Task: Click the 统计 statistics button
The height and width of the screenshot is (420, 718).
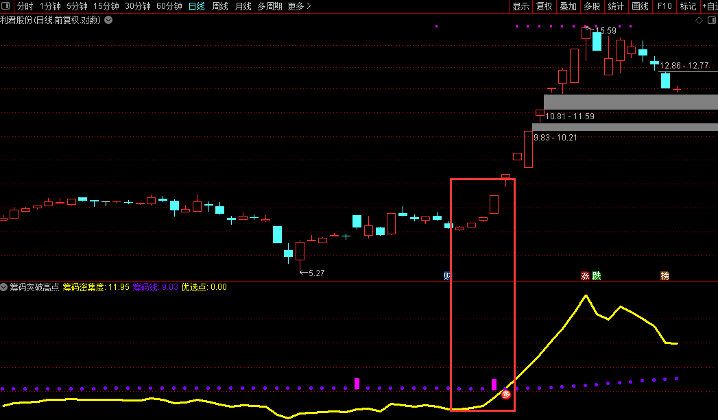Action: pyautogui.click(x=616, y=6)
